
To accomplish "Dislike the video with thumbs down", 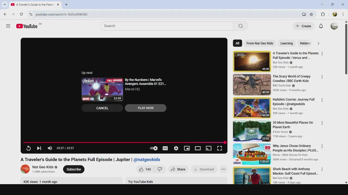I will point(160,169).
